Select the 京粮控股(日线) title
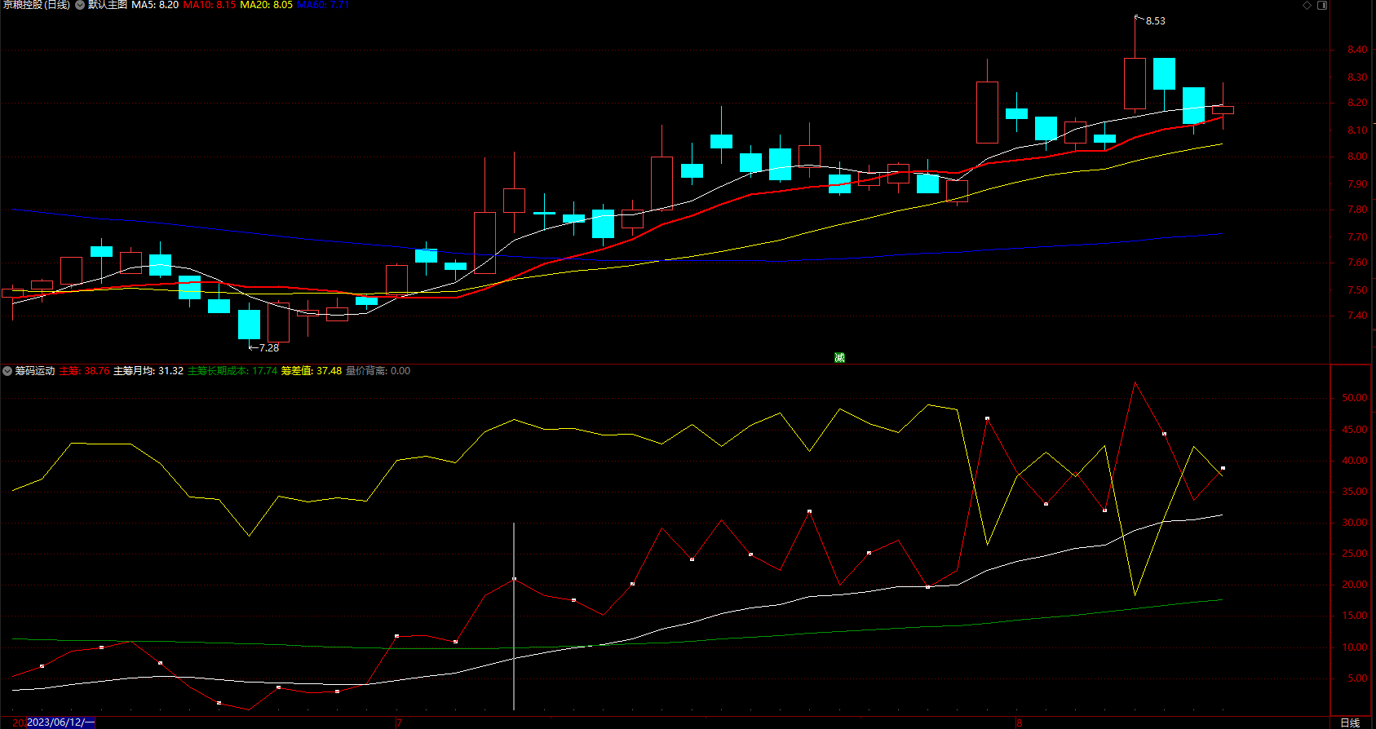This screenshot has height=729, width=1376. click(37, 5)
